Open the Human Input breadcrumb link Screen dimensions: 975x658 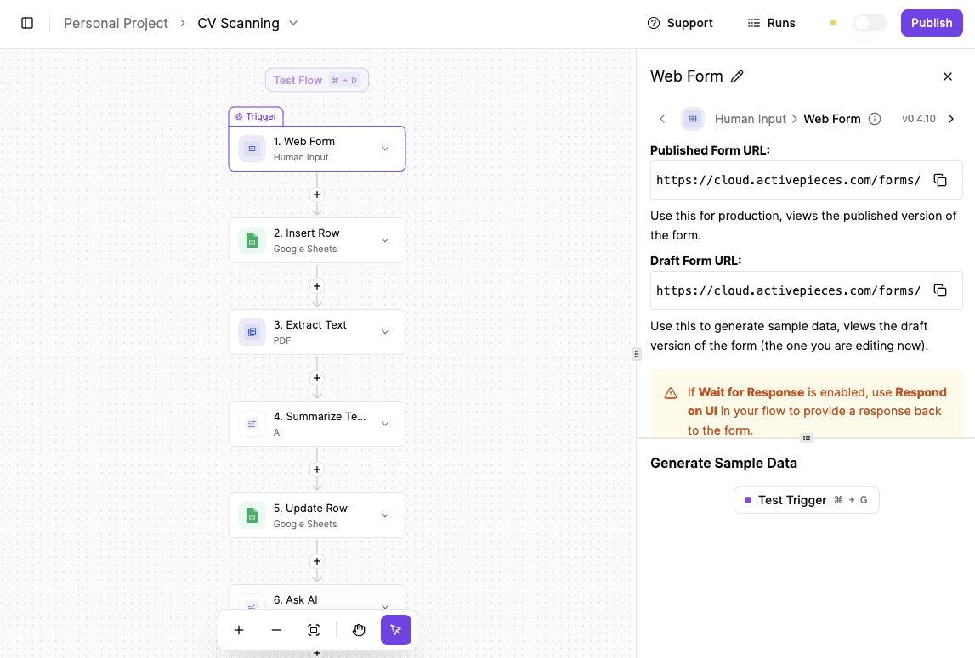tap(751, 119)
